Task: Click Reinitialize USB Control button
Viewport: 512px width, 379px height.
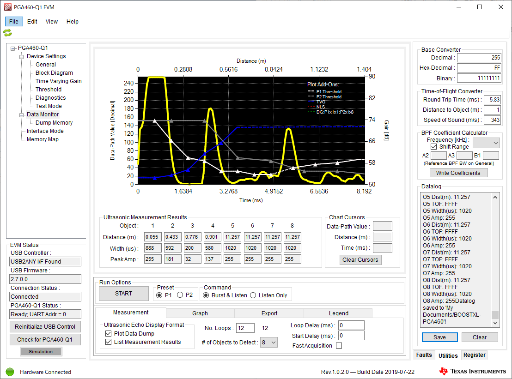Action: (45, 326)
